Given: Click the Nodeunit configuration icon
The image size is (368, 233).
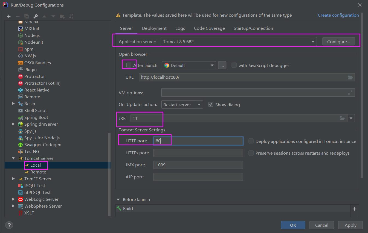Looking at the screenshot, I should coord(20,42).
